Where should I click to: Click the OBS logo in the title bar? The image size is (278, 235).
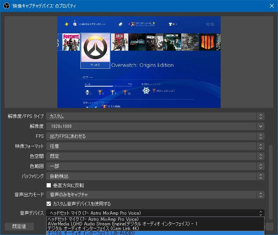(7, 6)
